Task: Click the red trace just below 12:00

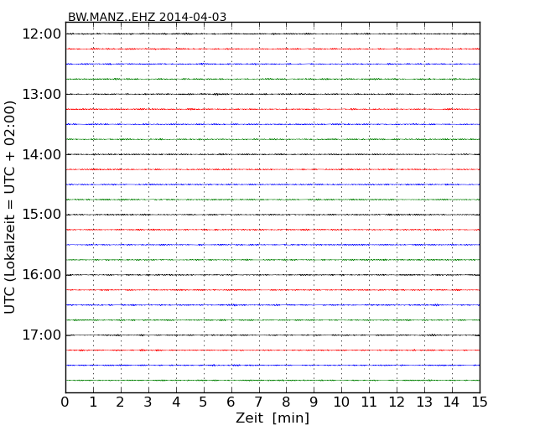Action: point(272,49)
